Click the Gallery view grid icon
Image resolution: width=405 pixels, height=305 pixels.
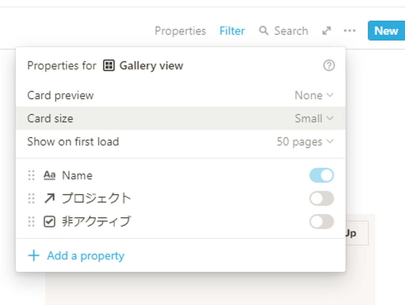109,65
